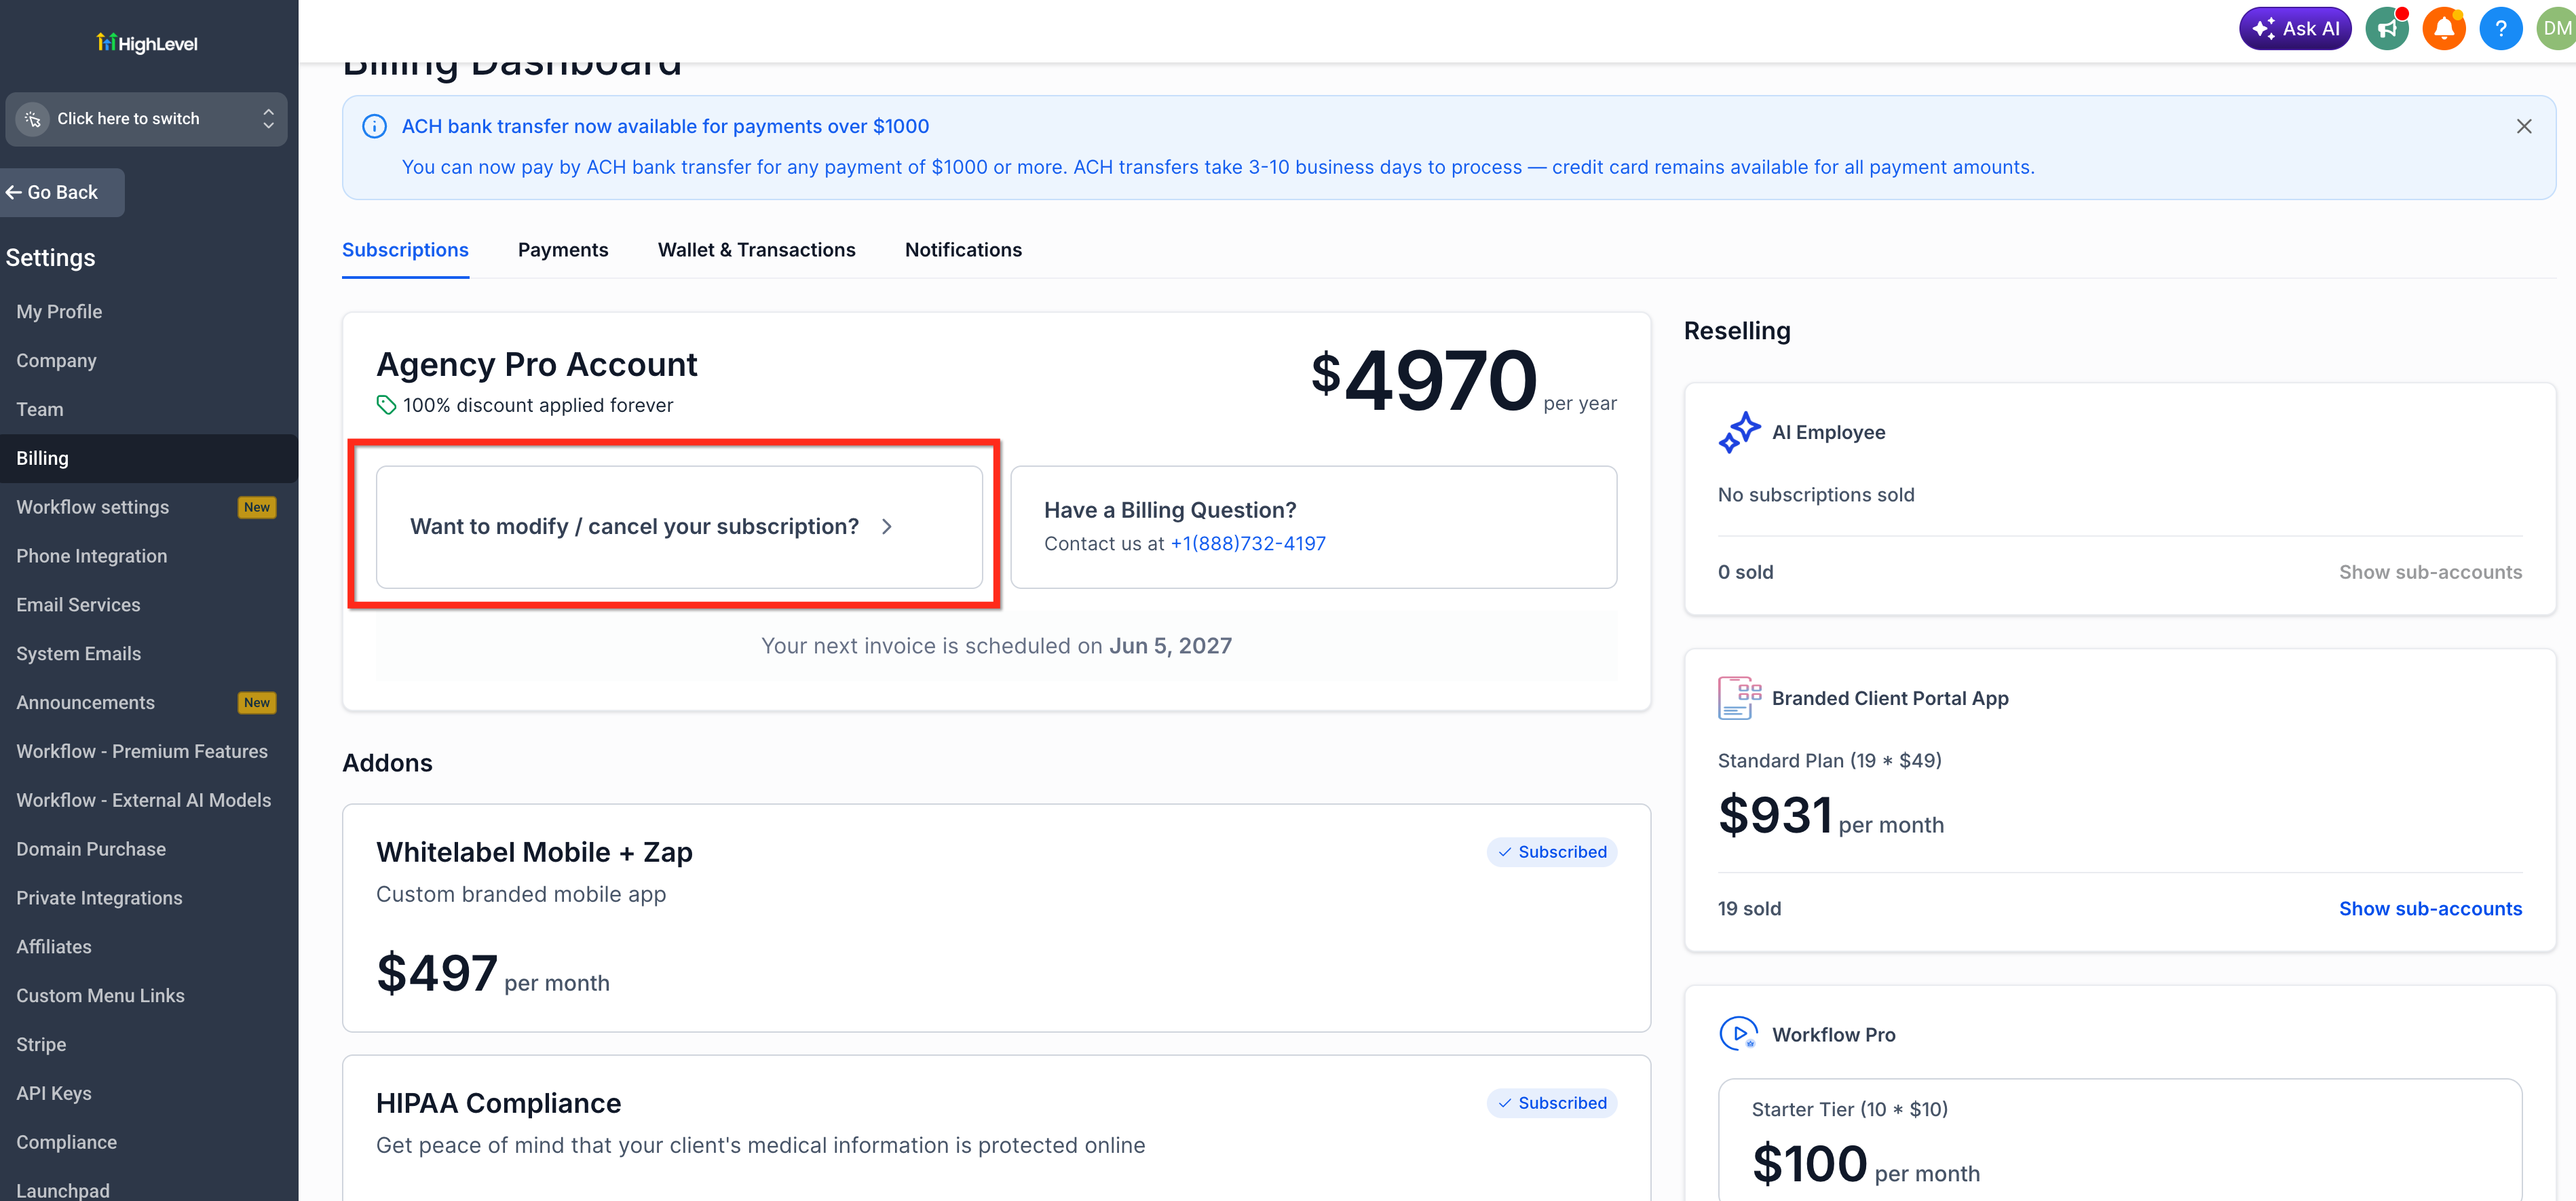The width and height of the screenshot is (2576, 1201).
Task: Click the $497 per month price
Action: pos(493,974)
